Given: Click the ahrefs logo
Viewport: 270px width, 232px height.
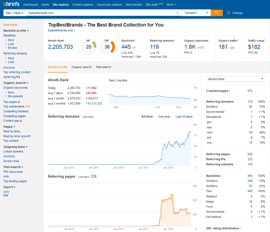Looking at the screenshot, I should point(11,4).
